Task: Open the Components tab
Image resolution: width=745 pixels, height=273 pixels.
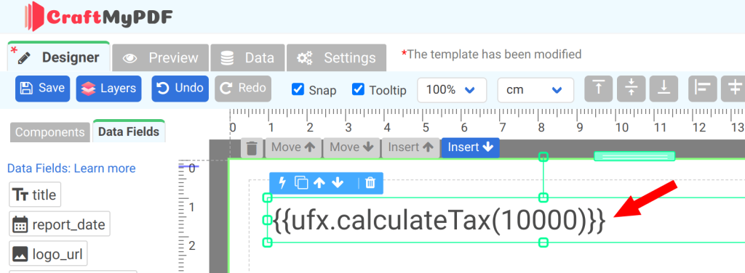Action: (x=50, y=132)
